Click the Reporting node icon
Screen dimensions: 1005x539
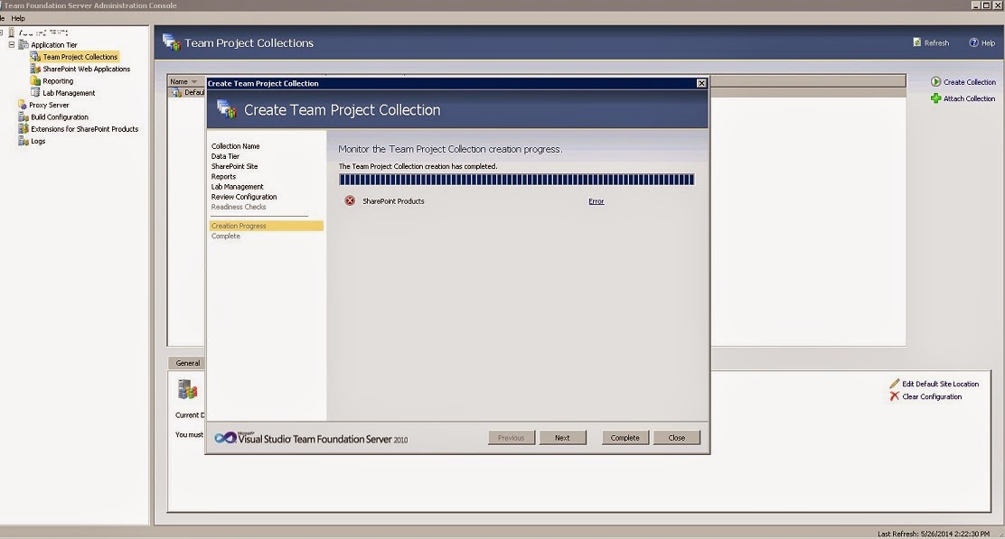(x=35, y=81)
